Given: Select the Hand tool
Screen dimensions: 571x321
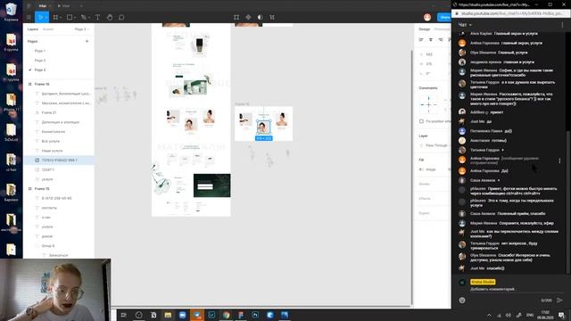Looking at the screenshot, I should pos(110,17).
